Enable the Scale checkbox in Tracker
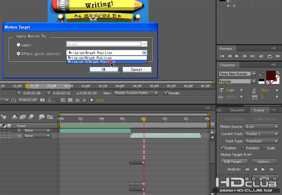This screenshot has width=282, height=195. [x=264, y=148]
